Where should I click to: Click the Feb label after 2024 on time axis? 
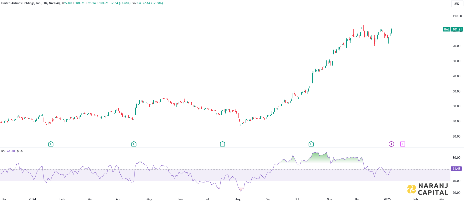coord(62,199)
